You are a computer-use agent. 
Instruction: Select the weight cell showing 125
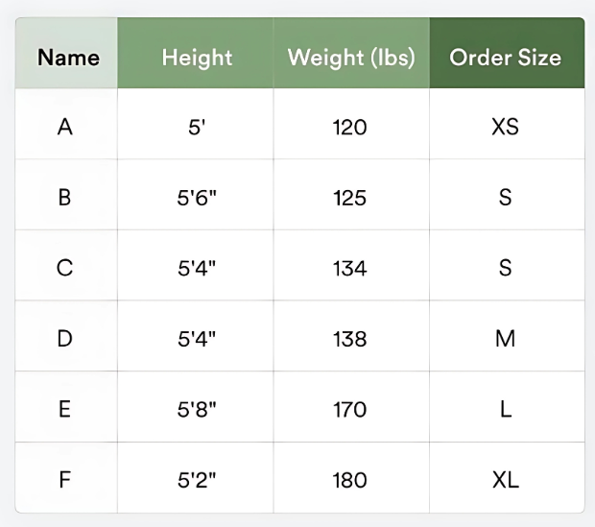click(x=350, y=198)
